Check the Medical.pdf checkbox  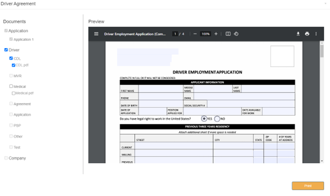13,93
